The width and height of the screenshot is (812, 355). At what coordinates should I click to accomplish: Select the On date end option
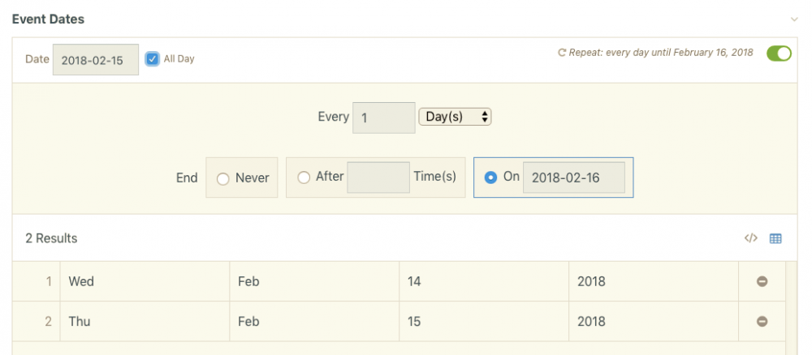click(490, 177)
